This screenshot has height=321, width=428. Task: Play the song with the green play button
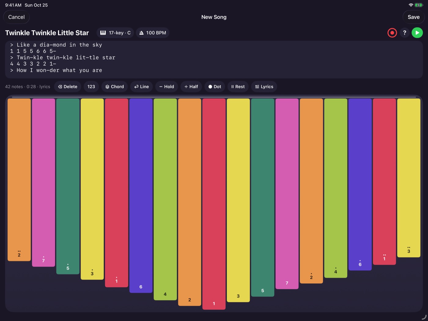coord(417,33)
